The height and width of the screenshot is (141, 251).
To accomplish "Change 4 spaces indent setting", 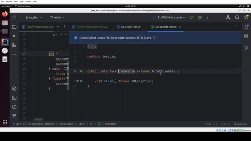I will (240, 124).
